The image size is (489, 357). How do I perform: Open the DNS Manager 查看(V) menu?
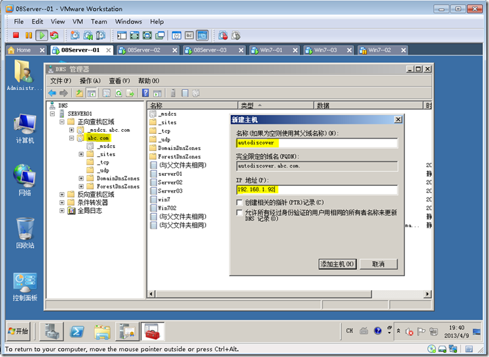click(119, 81)
